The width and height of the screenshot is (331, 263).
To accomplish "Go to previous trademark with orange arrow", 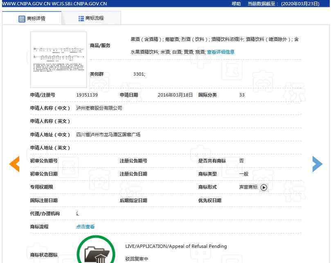I will (x=14, y=164).
